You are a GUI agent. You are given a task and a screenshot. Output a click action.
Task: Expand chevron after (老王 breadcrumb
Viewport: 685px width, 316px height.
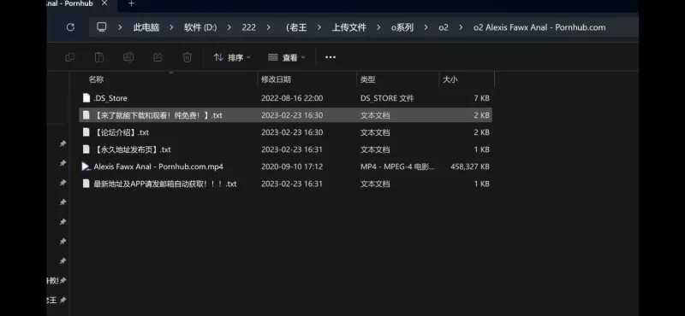tap(319, 27)
